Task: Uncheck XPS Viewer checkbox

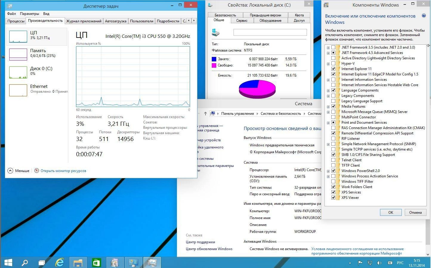Action: 333,198
